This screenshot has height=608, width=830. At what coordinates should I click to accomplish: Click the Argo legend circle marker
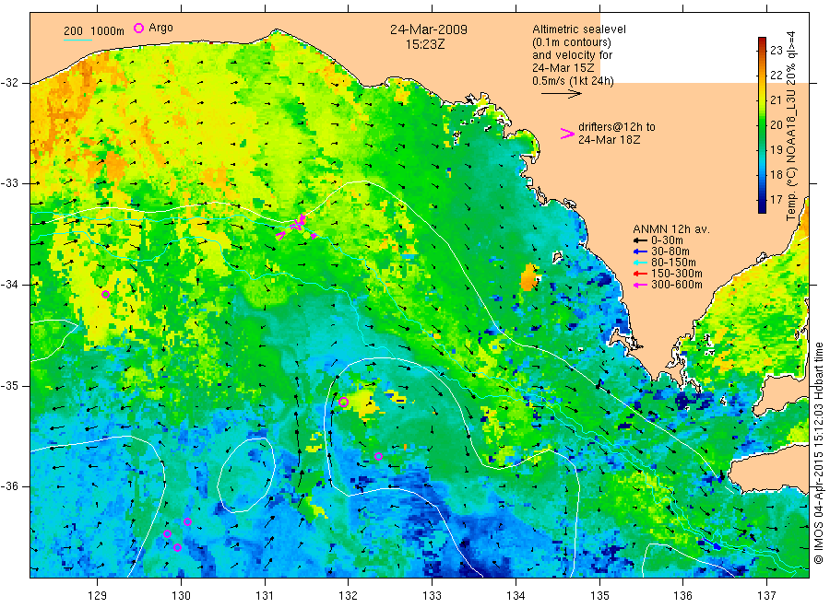[138, 28]
